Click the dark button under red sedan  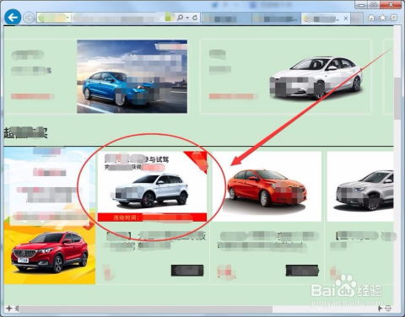302,271
